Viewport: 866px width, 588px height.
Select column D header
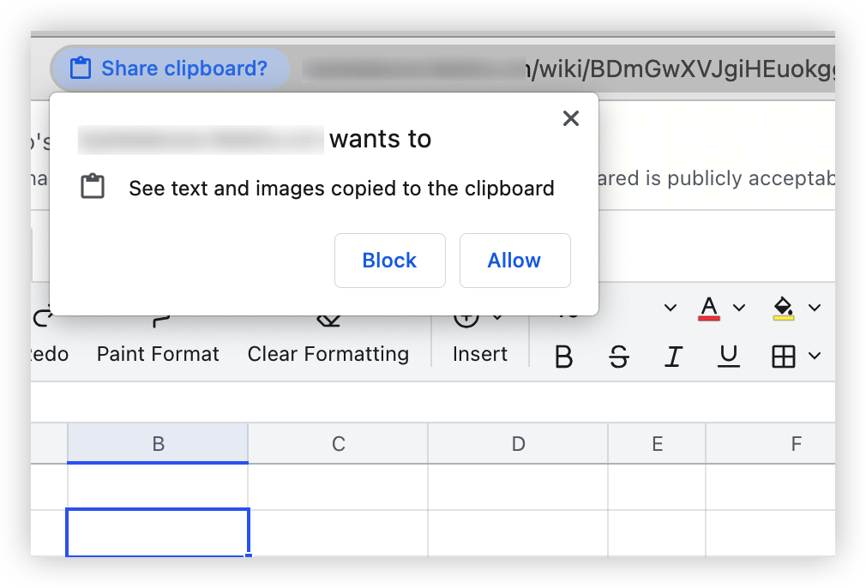pos(518,443)
